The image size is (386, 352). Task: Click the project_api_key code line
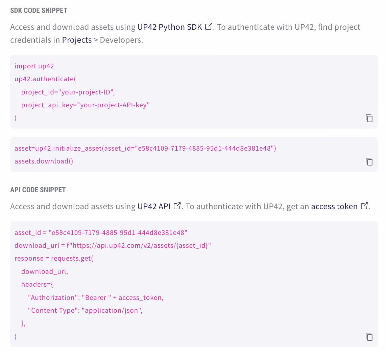pos(86,105)
